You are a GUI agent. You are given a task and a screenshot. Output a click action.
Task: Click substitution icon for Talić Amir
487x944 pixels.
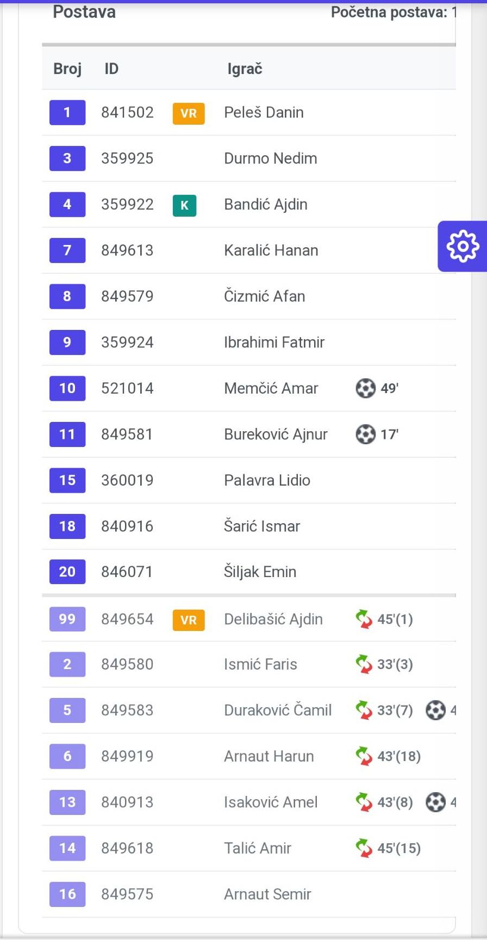coord(364,848)
